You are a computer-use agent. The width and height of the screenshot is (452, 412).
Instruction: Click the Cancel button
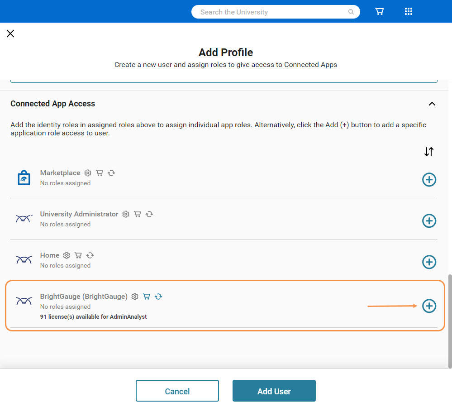(x=177, y=391)
